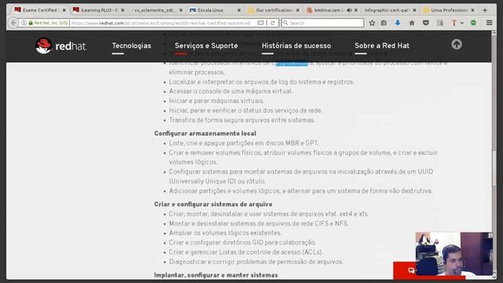Toggle reader view in address bar

260,23
